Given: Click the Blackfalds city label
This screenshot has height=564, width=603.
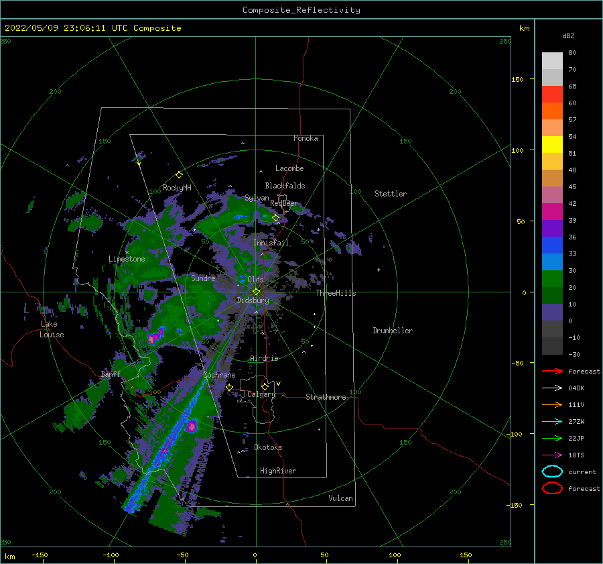Looking at the screenshot, I should coord(285,186).
